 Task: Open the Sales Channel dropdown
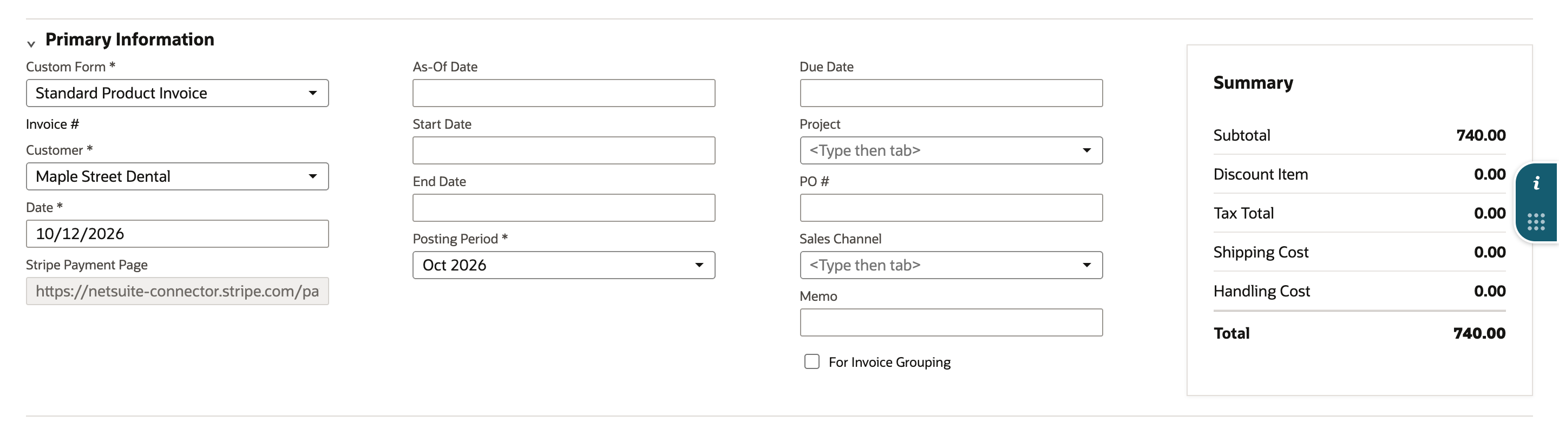click(951, 266)
